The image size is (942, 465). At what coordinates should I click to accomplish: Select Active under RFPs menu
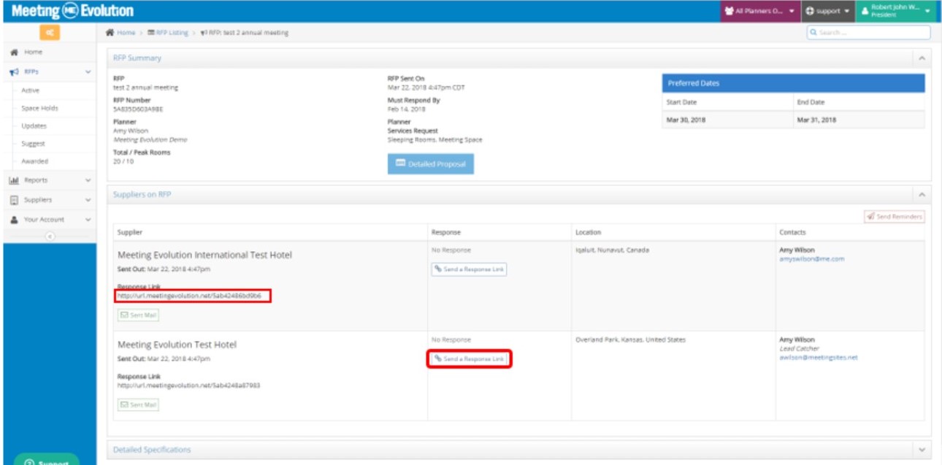[31, 91]
